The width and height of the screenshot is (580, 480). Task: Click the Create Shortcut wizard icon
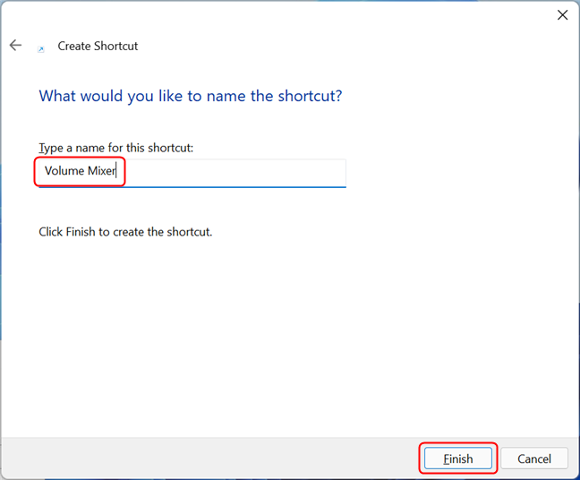pos(40,48)
